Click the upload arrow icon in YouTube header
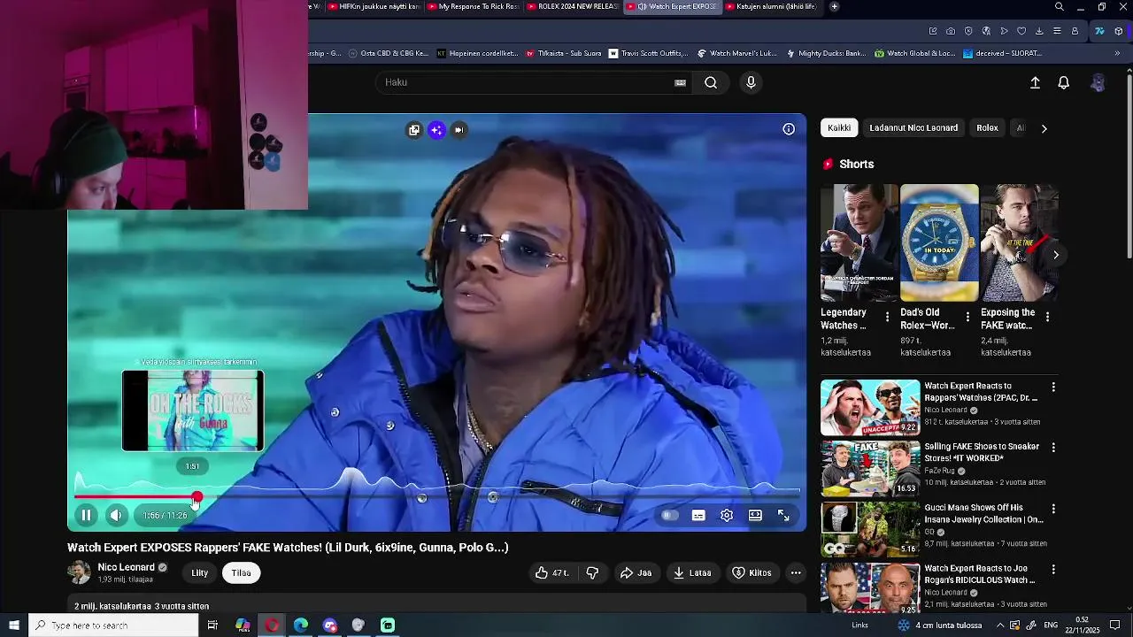 [1035, 82]
